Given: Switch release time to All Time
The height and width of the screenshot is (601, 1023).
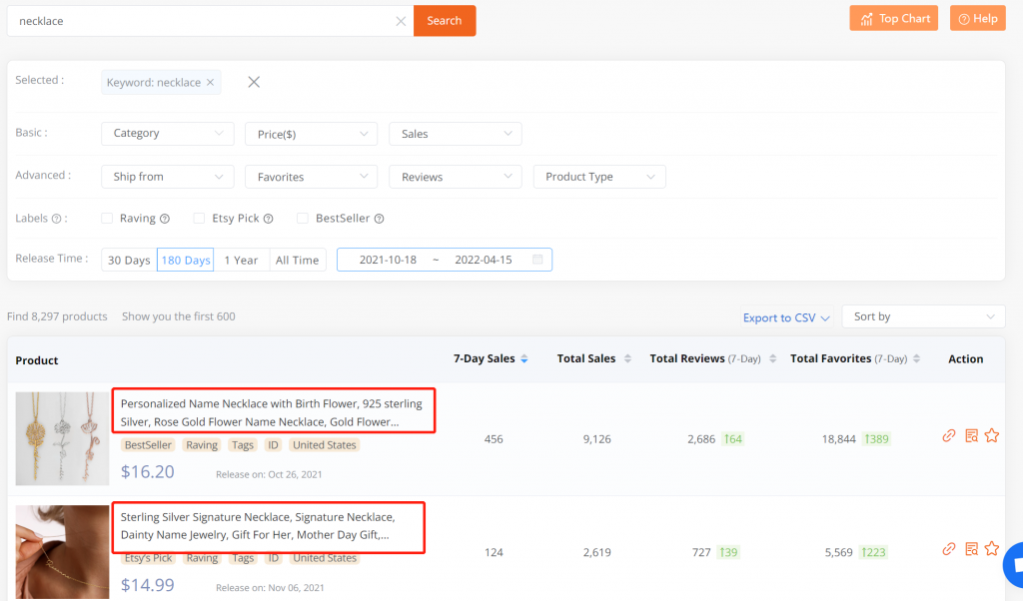Looking at the screenshot, I should [x=297, y=261].
